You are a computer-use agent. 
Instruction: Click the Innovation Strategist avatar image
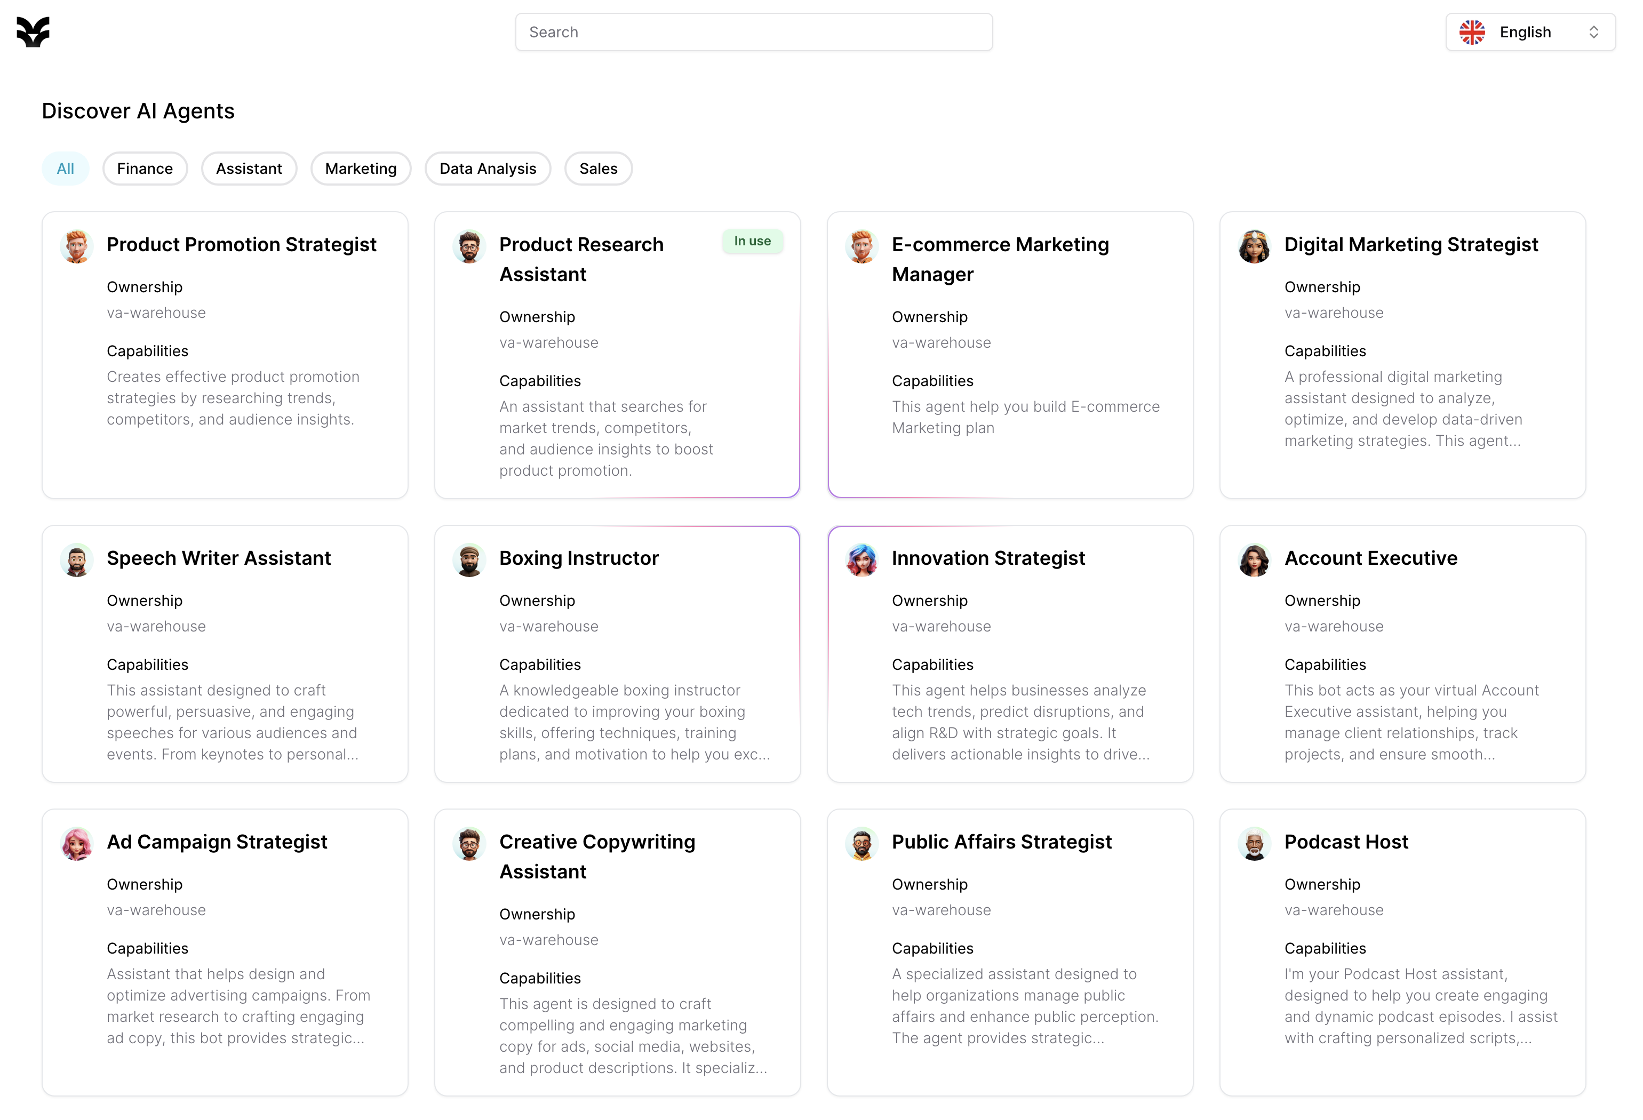click(861, 559)
